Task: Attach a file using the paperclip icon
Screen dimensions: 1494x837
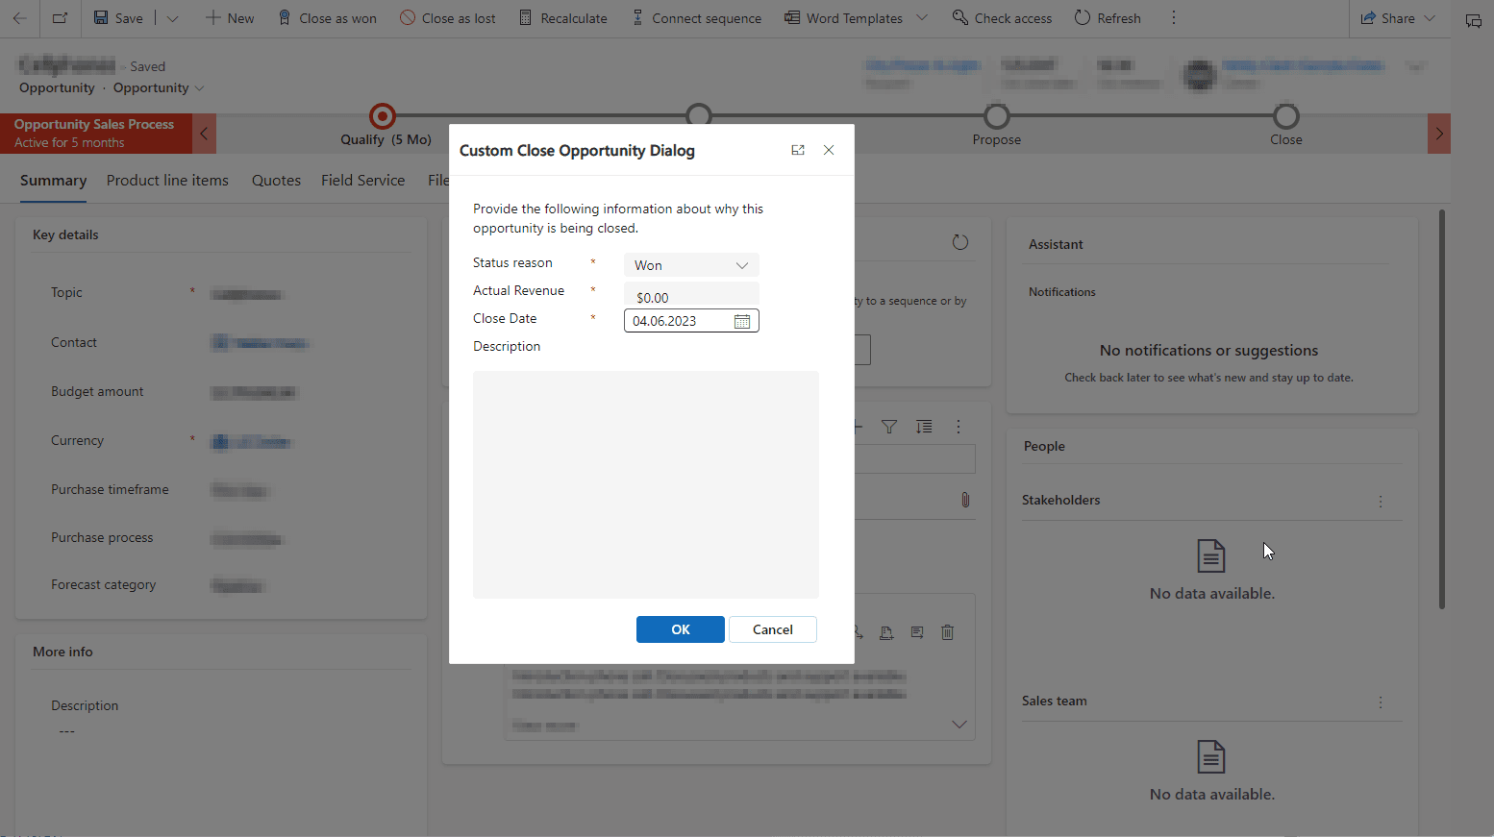Action: coord(965,500)
